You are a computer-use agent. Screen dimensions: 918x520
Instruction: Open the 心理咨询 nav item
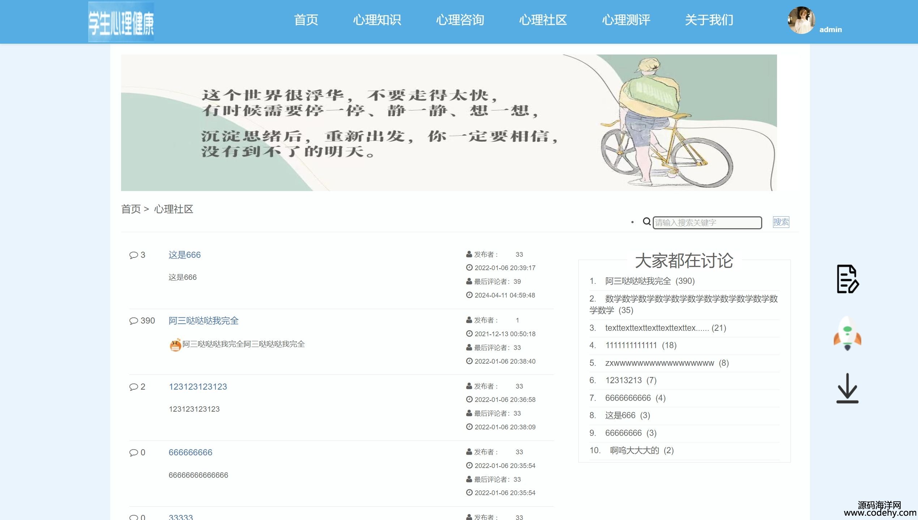[x=460, y=20]
